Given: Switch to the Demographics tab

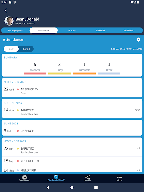Looking at the screenshot, I should (x=15, y=30).
